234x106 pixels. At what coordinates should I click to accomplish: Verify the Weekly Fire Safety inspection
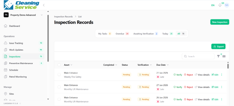point(178,75)
